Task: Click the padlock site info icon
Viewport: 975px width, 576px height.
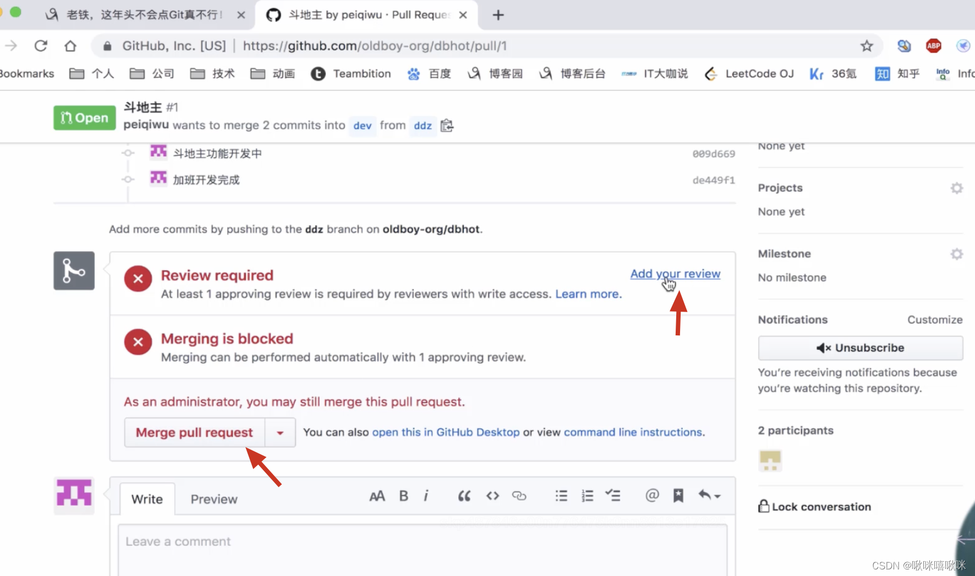Action: click(x=108, y=46)
